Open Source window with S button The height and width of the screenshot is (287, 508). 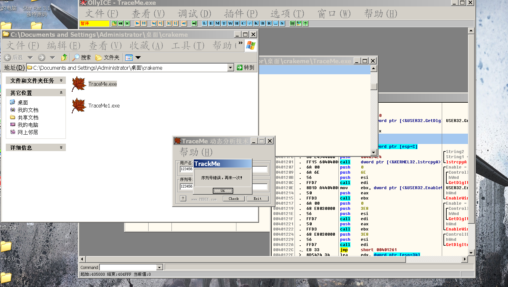282,23
